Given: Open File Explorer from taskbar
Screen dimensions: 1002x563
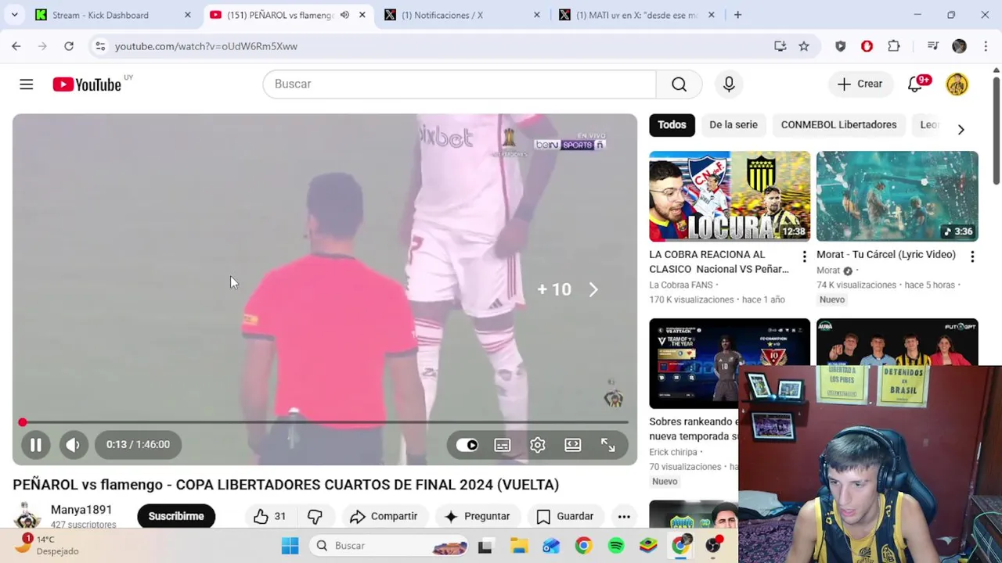Looking at the screenshot, I should [x=518, y=546].
